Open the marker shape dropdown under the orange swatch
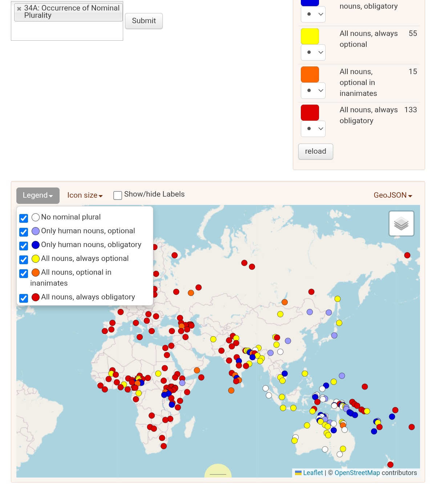Image resolution: width=436 pixels, height=484 pixels. coord(313,90)
